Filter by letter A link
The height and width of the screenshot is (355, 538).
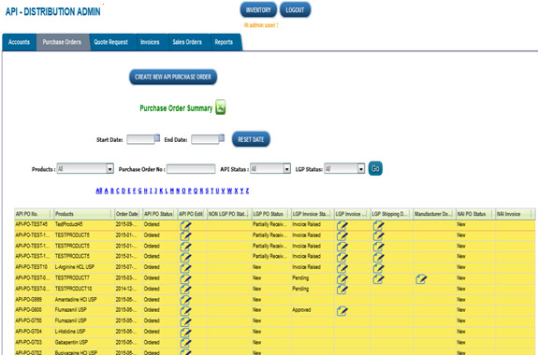[x=106, y=191]
